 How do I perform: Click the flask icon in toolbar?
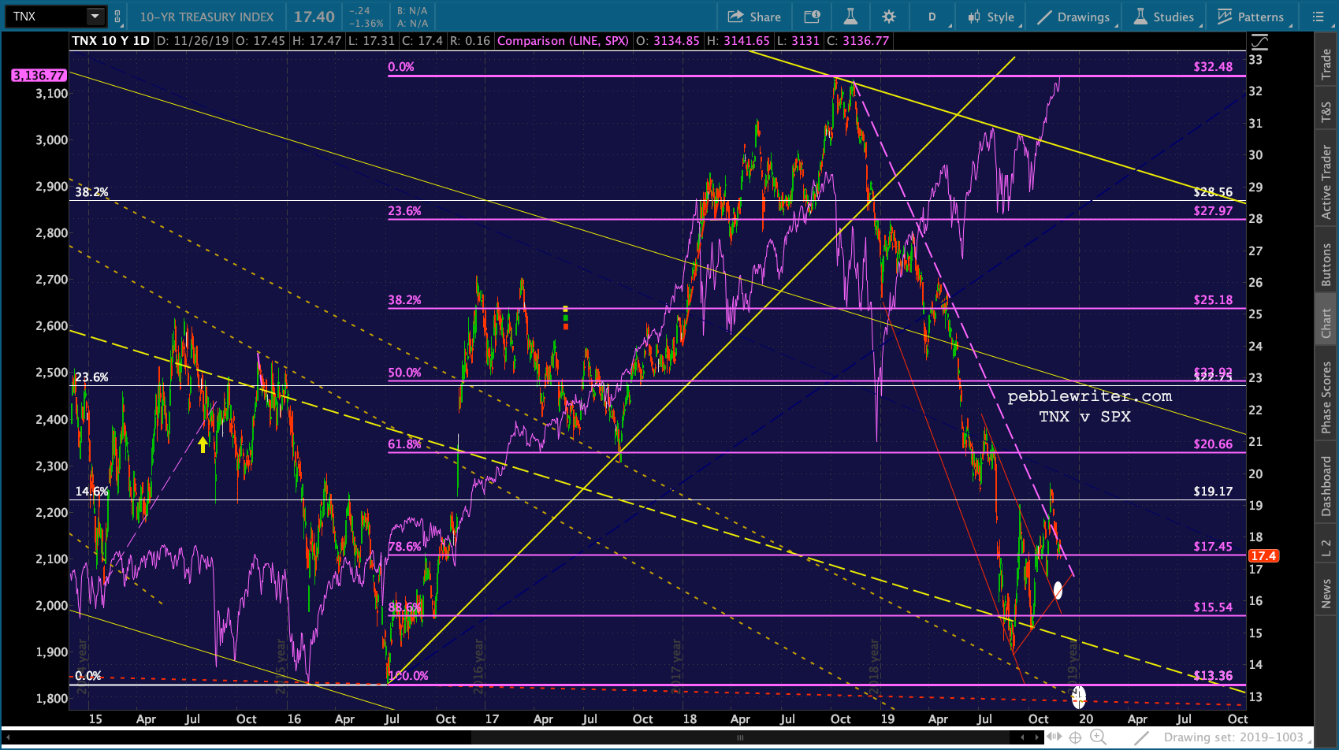click(850, 17)
